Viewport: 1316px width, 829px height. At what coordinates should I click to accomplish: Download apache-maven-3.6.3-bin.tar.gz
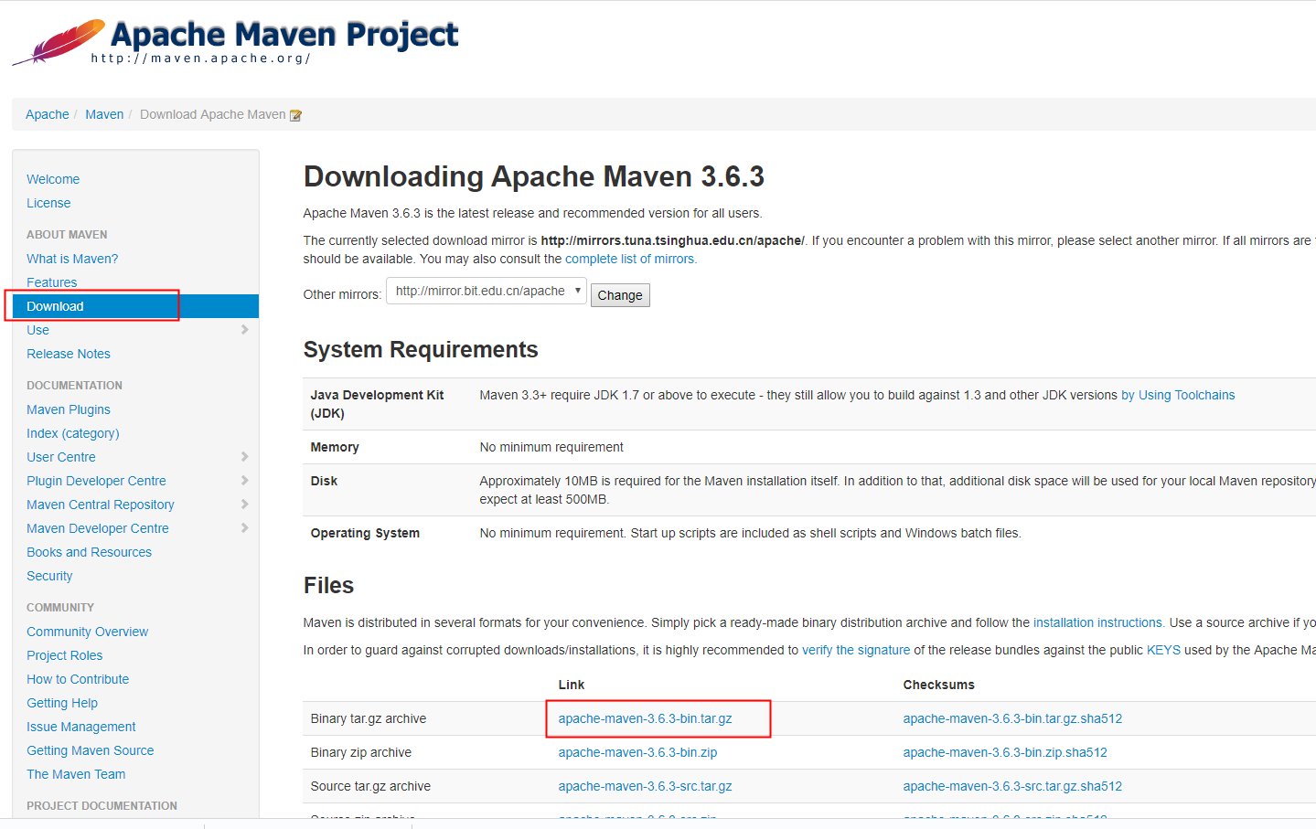pyautogui.click(x=646, y=718)
